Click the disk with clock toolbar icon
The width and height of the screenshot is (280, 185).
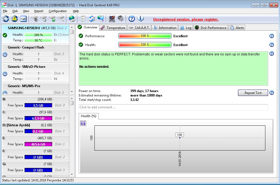[43, 19]
